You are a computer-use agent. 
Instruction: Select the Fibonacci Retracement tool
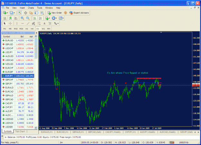coord(39,24)
